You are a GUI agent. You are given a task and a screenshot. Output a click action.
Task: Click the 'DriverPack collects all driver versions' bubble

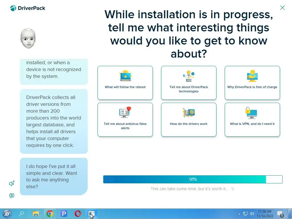point(54,121)
